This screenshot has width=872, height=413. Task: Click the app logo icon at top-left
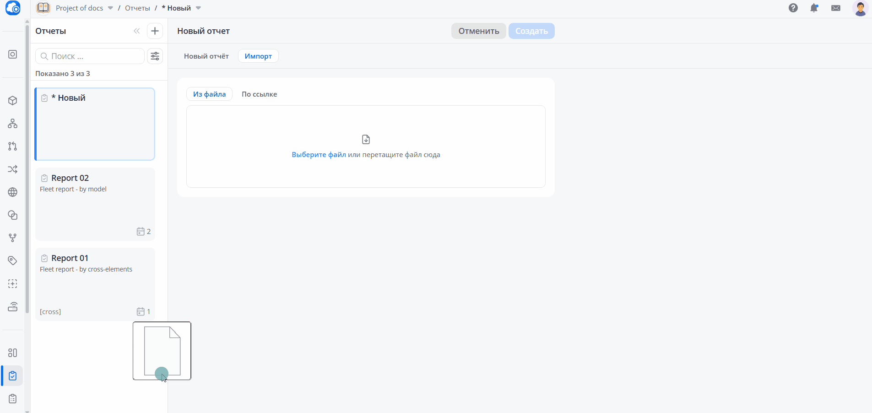point(13,8)
